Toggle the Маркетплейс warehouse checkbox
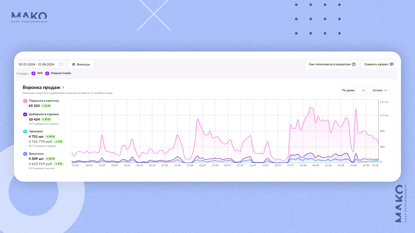415x233 pixels. pos(47,73)
